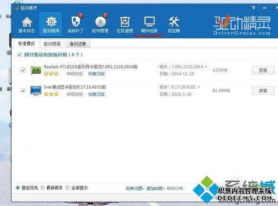
Task: Uncheck the Intel集成显卡驱动 checkbox
Action: point(23,91)
